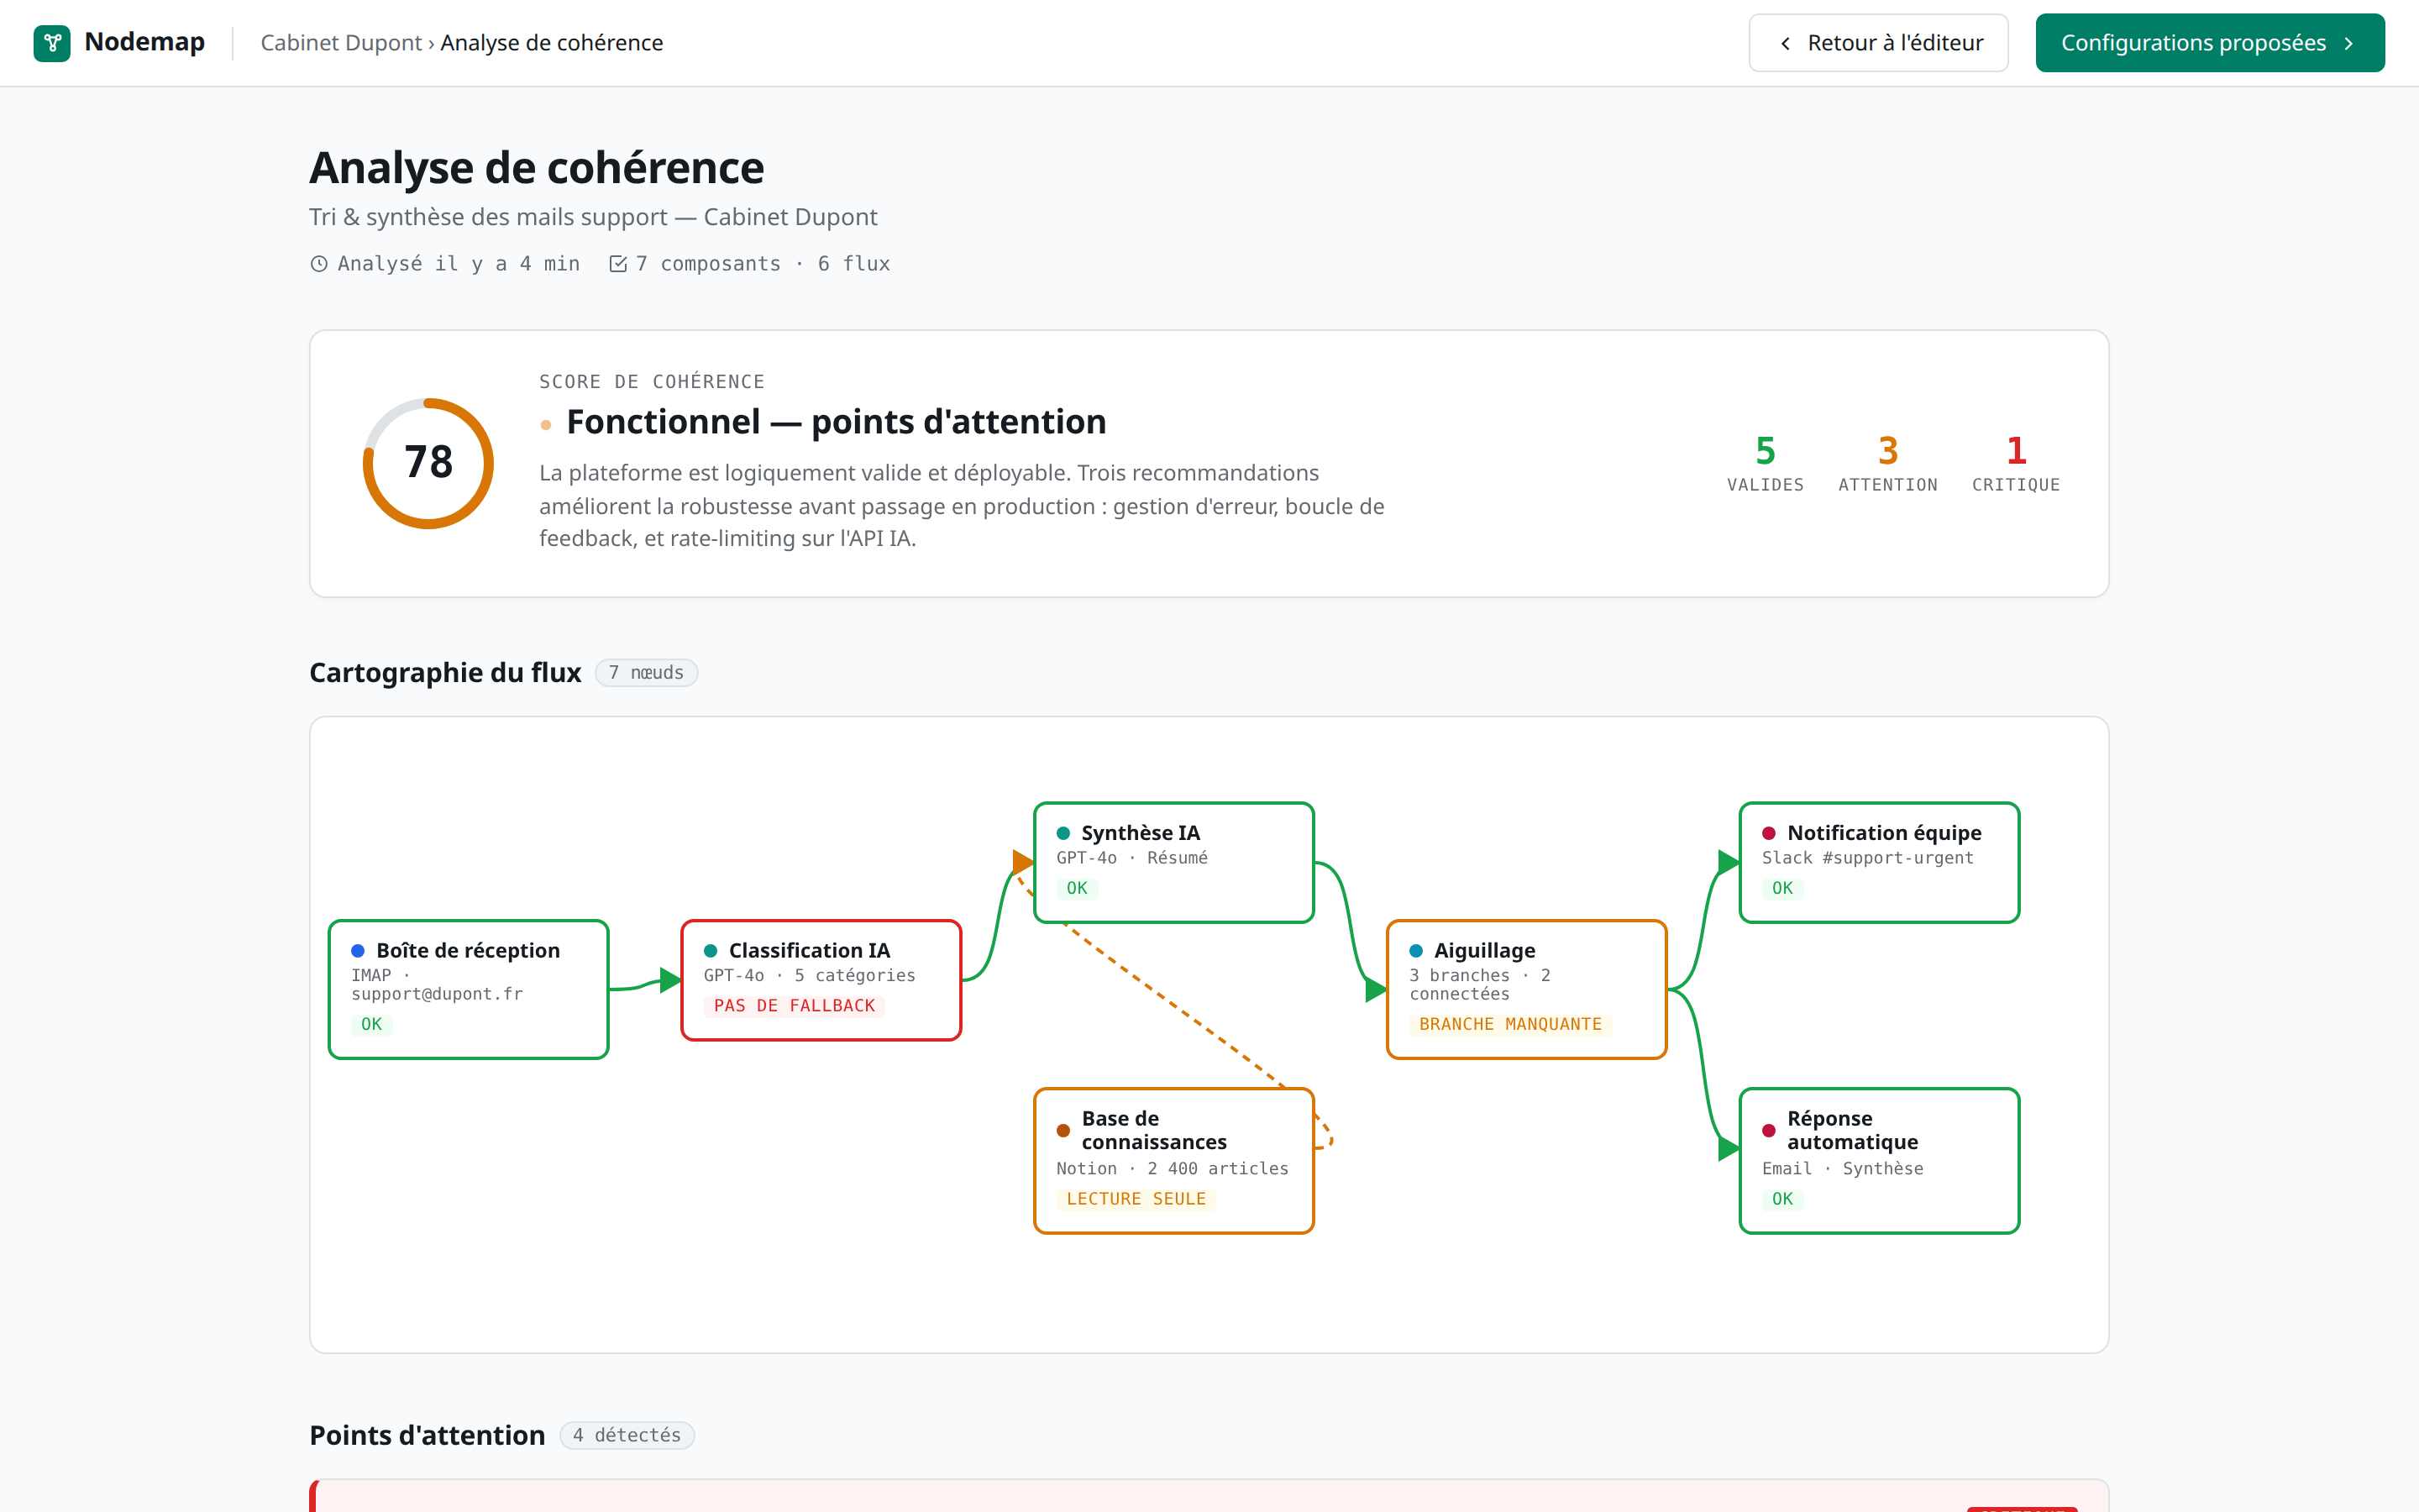This screenshot has width=2419, height=1512.
Task: Click the arrowhead entering 'Notification équipe'
Action: [x=1729, y=862]
